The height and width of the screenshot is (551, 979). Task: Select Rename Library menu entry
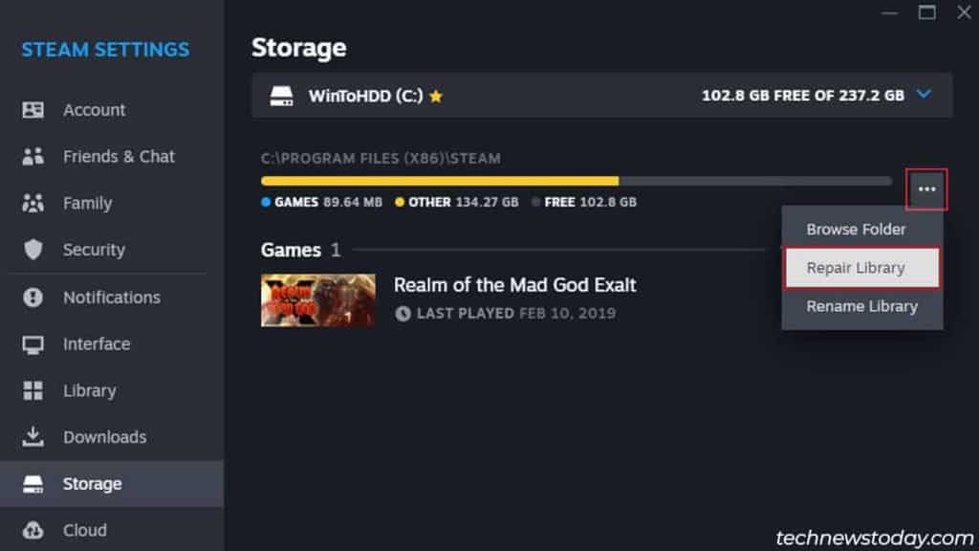(x=862, y=307)
